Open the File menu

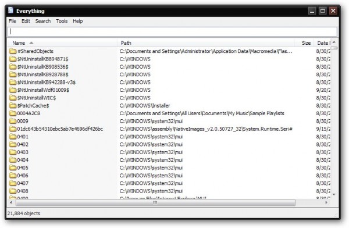12,21
